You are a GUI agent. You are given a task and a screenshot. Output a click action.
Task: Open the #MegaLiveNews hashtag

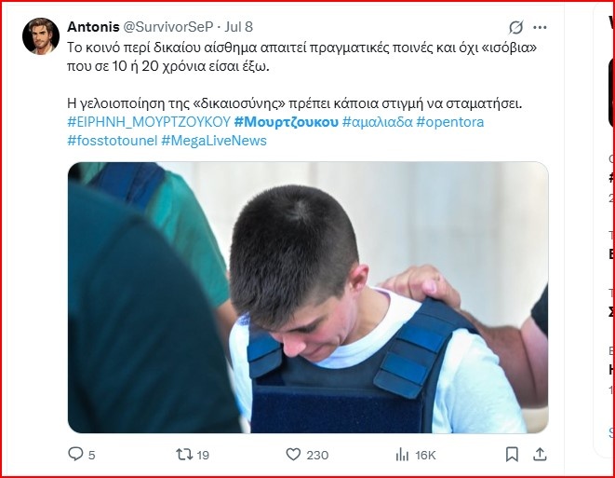coord(214,141)
